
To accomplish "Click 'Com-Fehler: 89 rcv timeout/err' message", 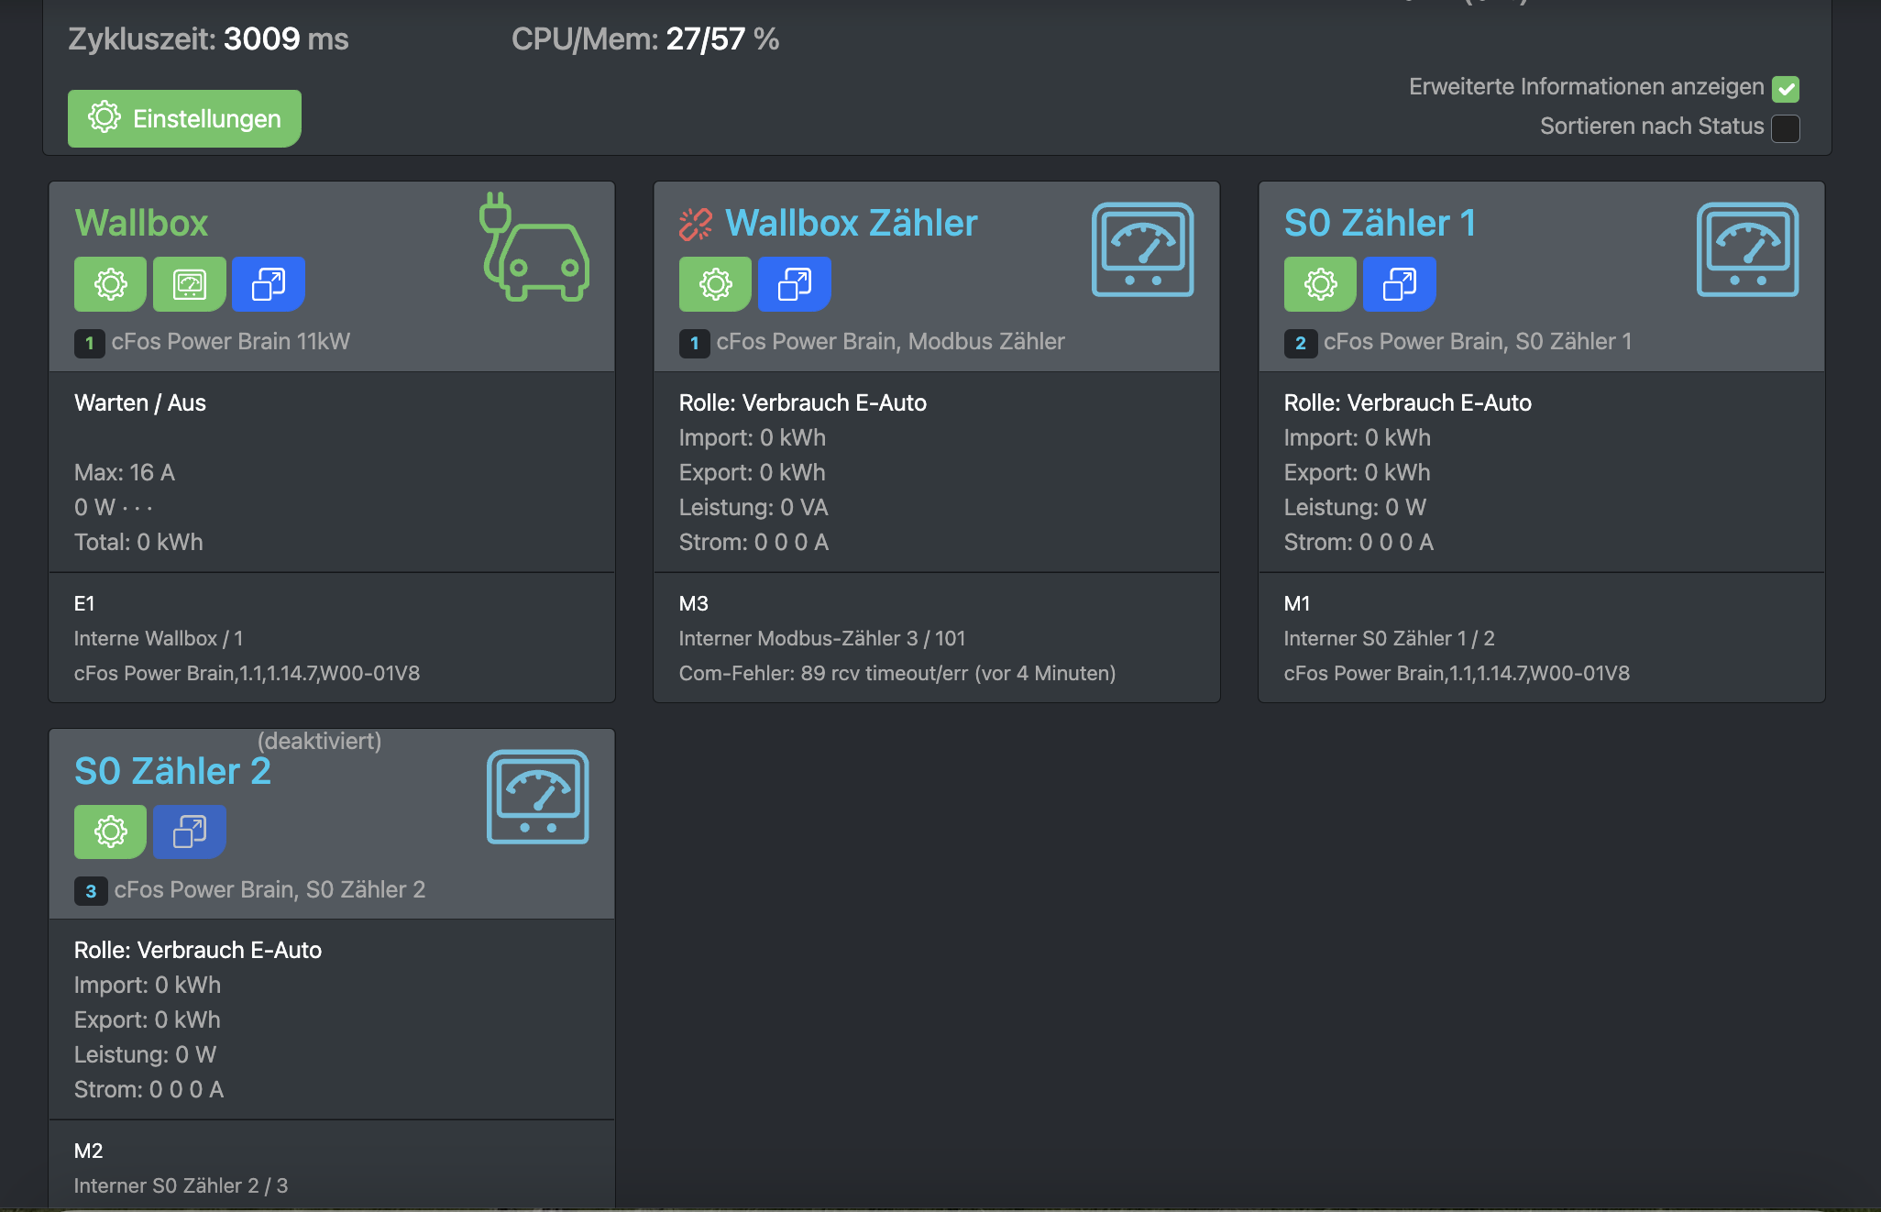I will coord(897,673).
